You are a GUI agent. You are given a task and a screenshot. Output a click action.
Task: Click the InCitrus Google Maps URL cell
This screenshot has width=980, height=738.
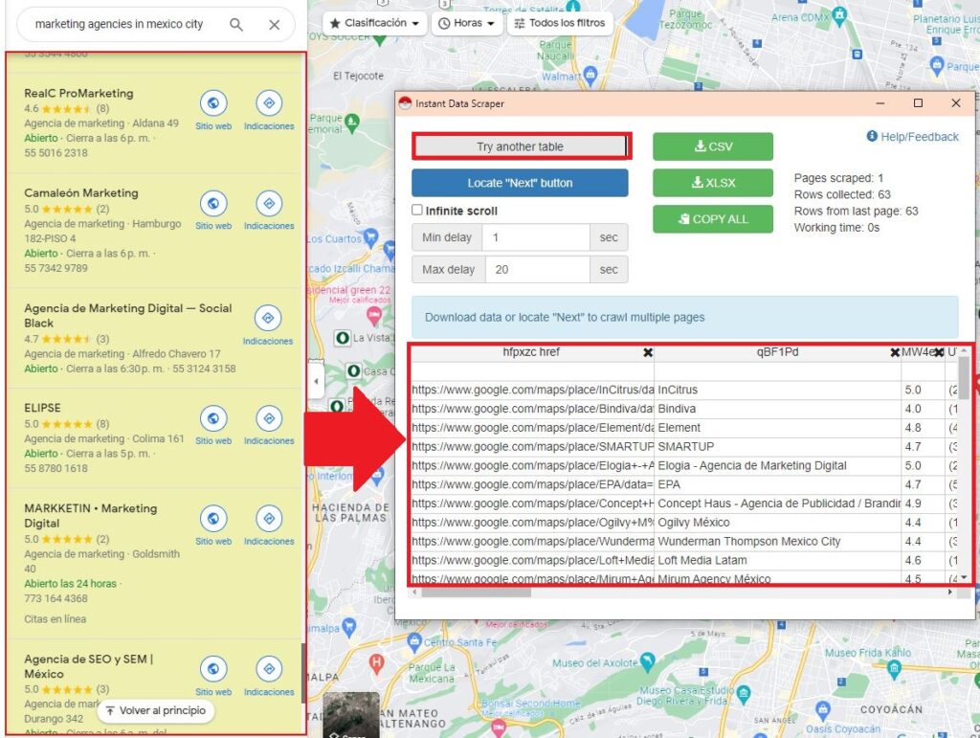coord(532,390)
